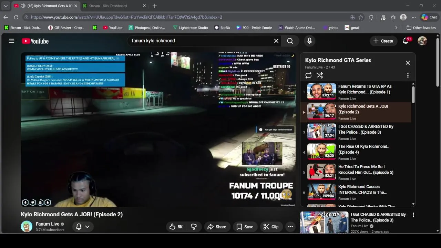Open more actions below the video
Image resolution: width=441 pixels, height=248 pixels.
(290, 227)
